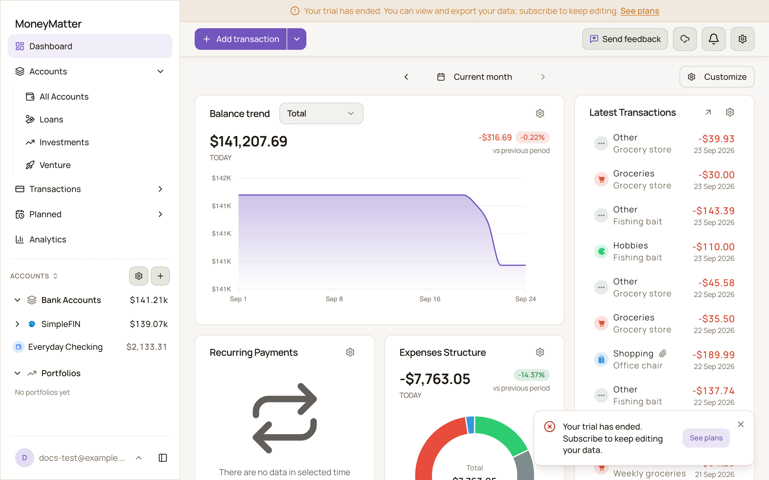Expand the Transactions sidebar menu
The image size is (769, 480).
[x=160, y=189]
